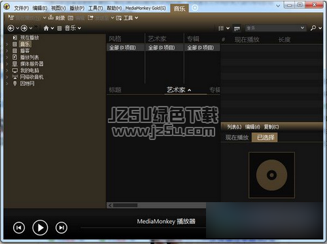Viewport: 327px width, 244px height.
Task: Switch to the 已选择 tab
Action: point(265,137)
